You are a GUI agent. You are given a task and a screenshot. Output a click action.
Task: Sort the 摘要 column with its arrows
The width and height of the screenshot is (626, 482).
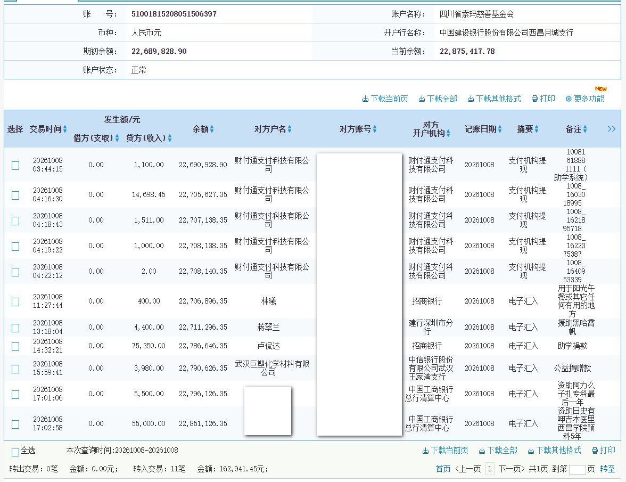537,129
